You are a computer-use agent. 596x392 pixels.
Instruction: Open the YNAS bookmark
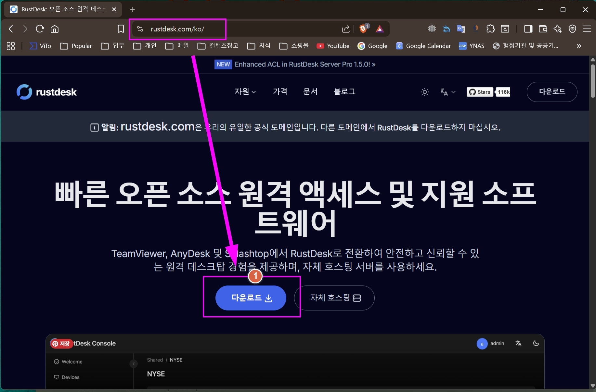(472, 46)
